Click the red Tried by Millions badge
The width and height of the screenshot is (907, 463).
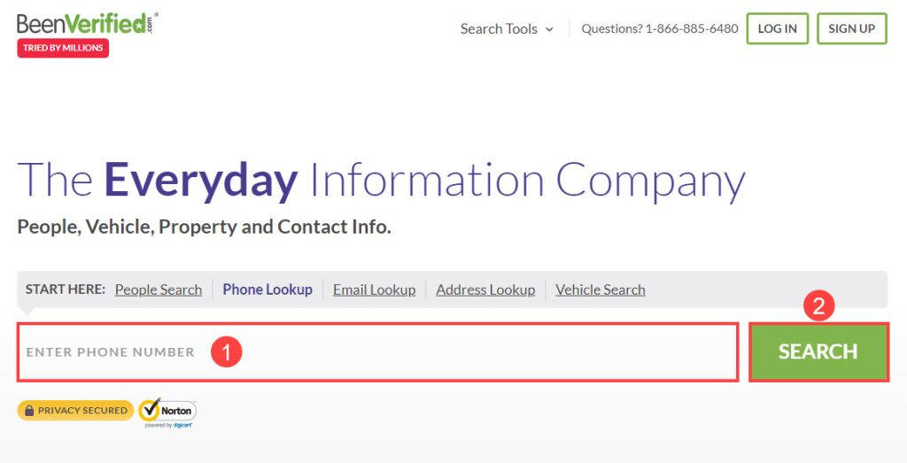point(63,49)
